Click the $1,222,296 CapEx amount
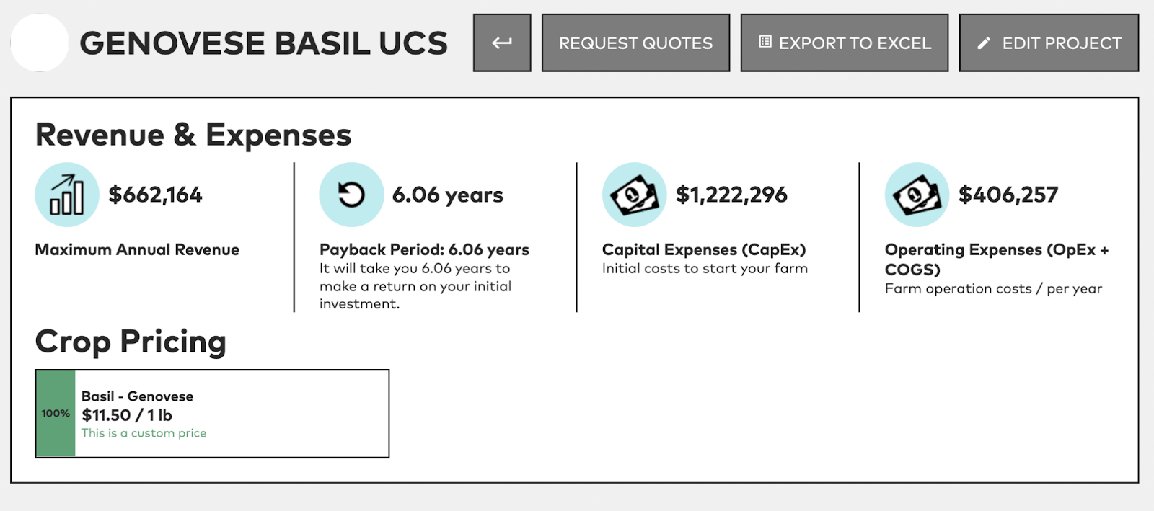The width and height of the screenshot is (1154, 511). pyautogui.click(x=731, y=195)
